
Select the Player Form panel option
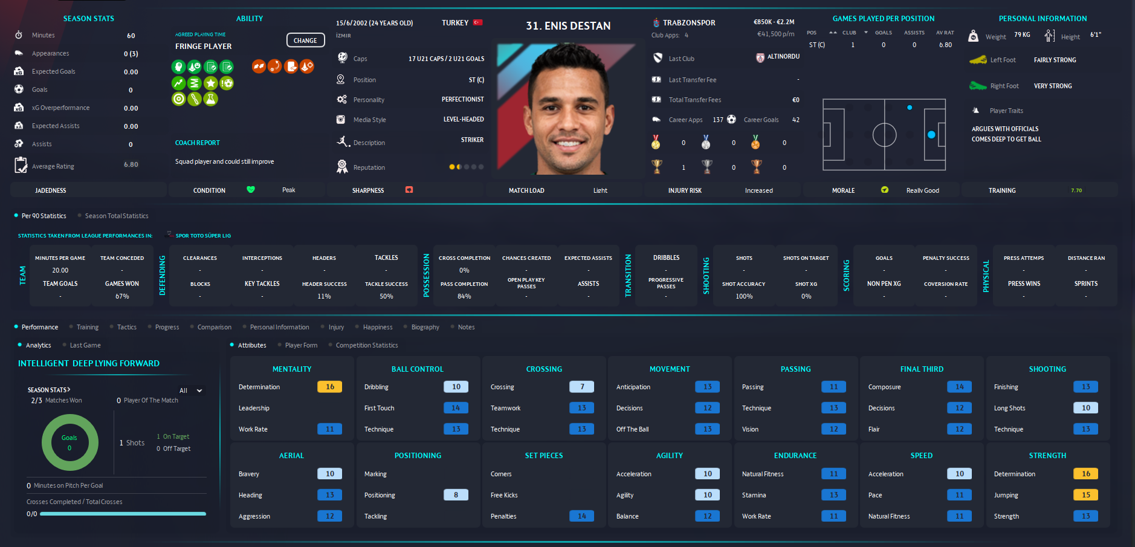297,345
